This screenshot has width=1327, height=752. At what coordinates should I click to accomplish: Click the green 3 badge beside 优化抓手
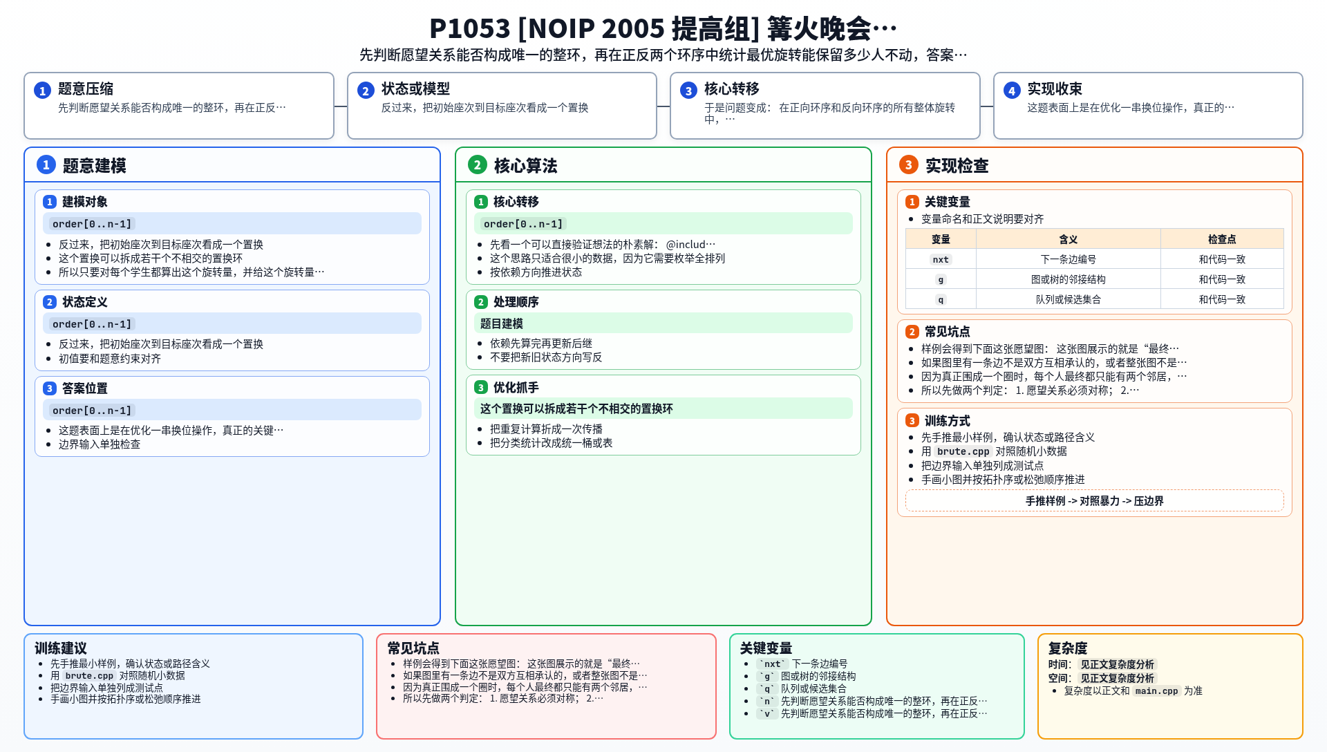tap(481, 388)
